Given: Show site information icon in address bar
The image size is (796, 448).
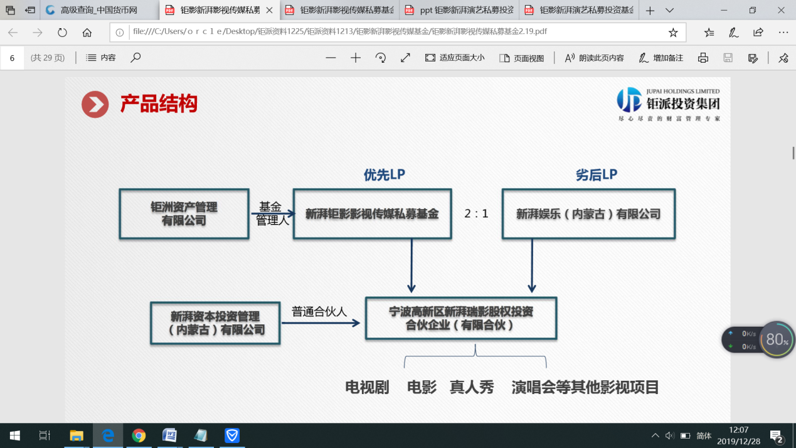Looking at the screenshot, I should (120, 33).
